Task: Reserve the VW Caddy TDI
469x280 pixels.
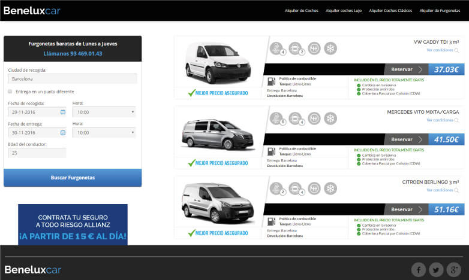Action: 406,69
